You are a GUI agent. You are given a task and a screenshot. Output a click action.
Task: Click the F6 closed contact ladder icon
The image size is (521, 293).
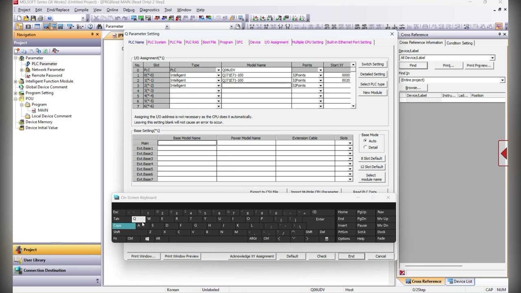click(x=266, y=26)
